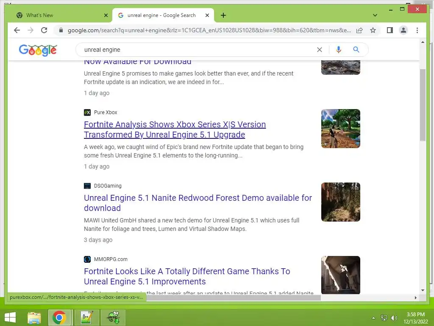Viewport: 434px width, 326px height.
Task: Click the DSOGaming source name
Action: click(x=108, y=186)
